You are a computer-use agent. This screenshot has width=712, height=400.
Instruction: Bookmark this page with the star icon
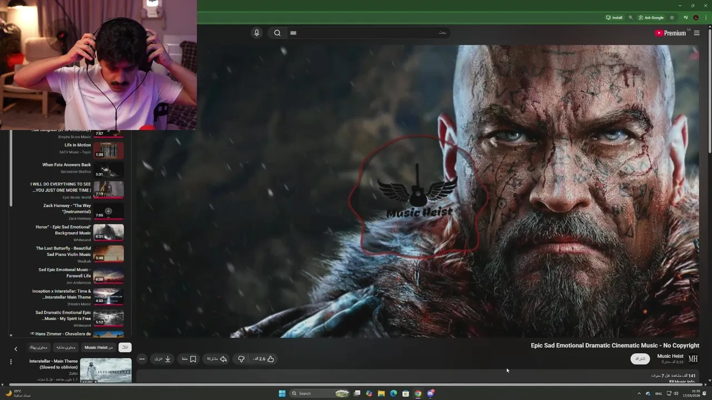(672, 18)
